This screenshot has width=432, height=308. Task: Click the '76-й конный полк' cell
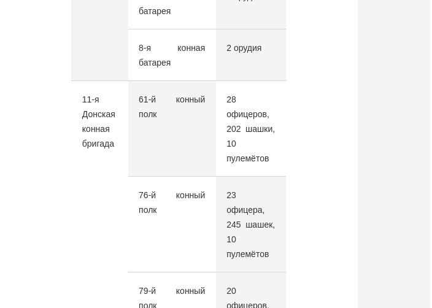[172, 224]
